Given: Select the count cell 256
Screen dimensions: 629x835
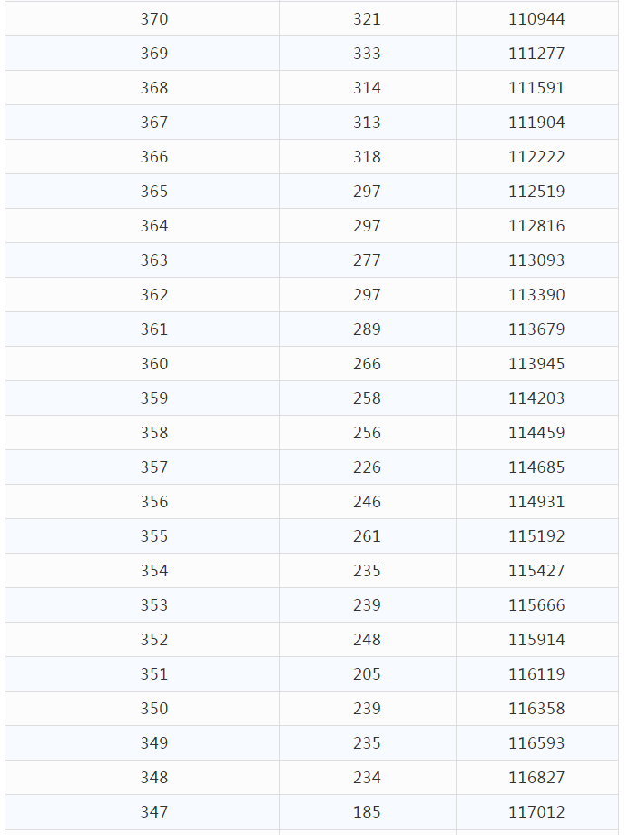Looking at the screenshot, I should click(x=367, y=433).
